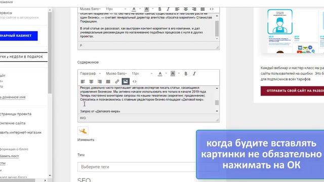Screen dimensions: 324x182
Task: Click ОТПРАВИТЬ СВОЙ САЙТ НА РАЗБОР button
Action: (x=292, y=91)
